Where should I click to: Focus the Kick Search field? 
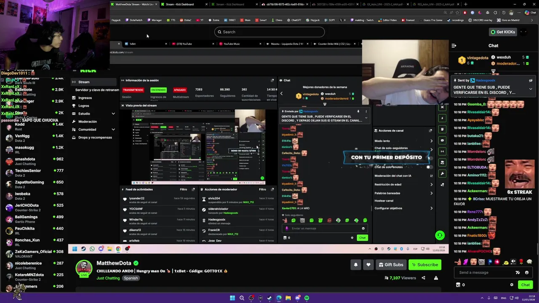coord(269,32)
